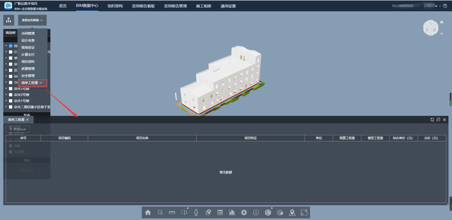This screenshot has height=220, width=452.
Task: Click the 模型工程量 column header
Action: [375, 138]
